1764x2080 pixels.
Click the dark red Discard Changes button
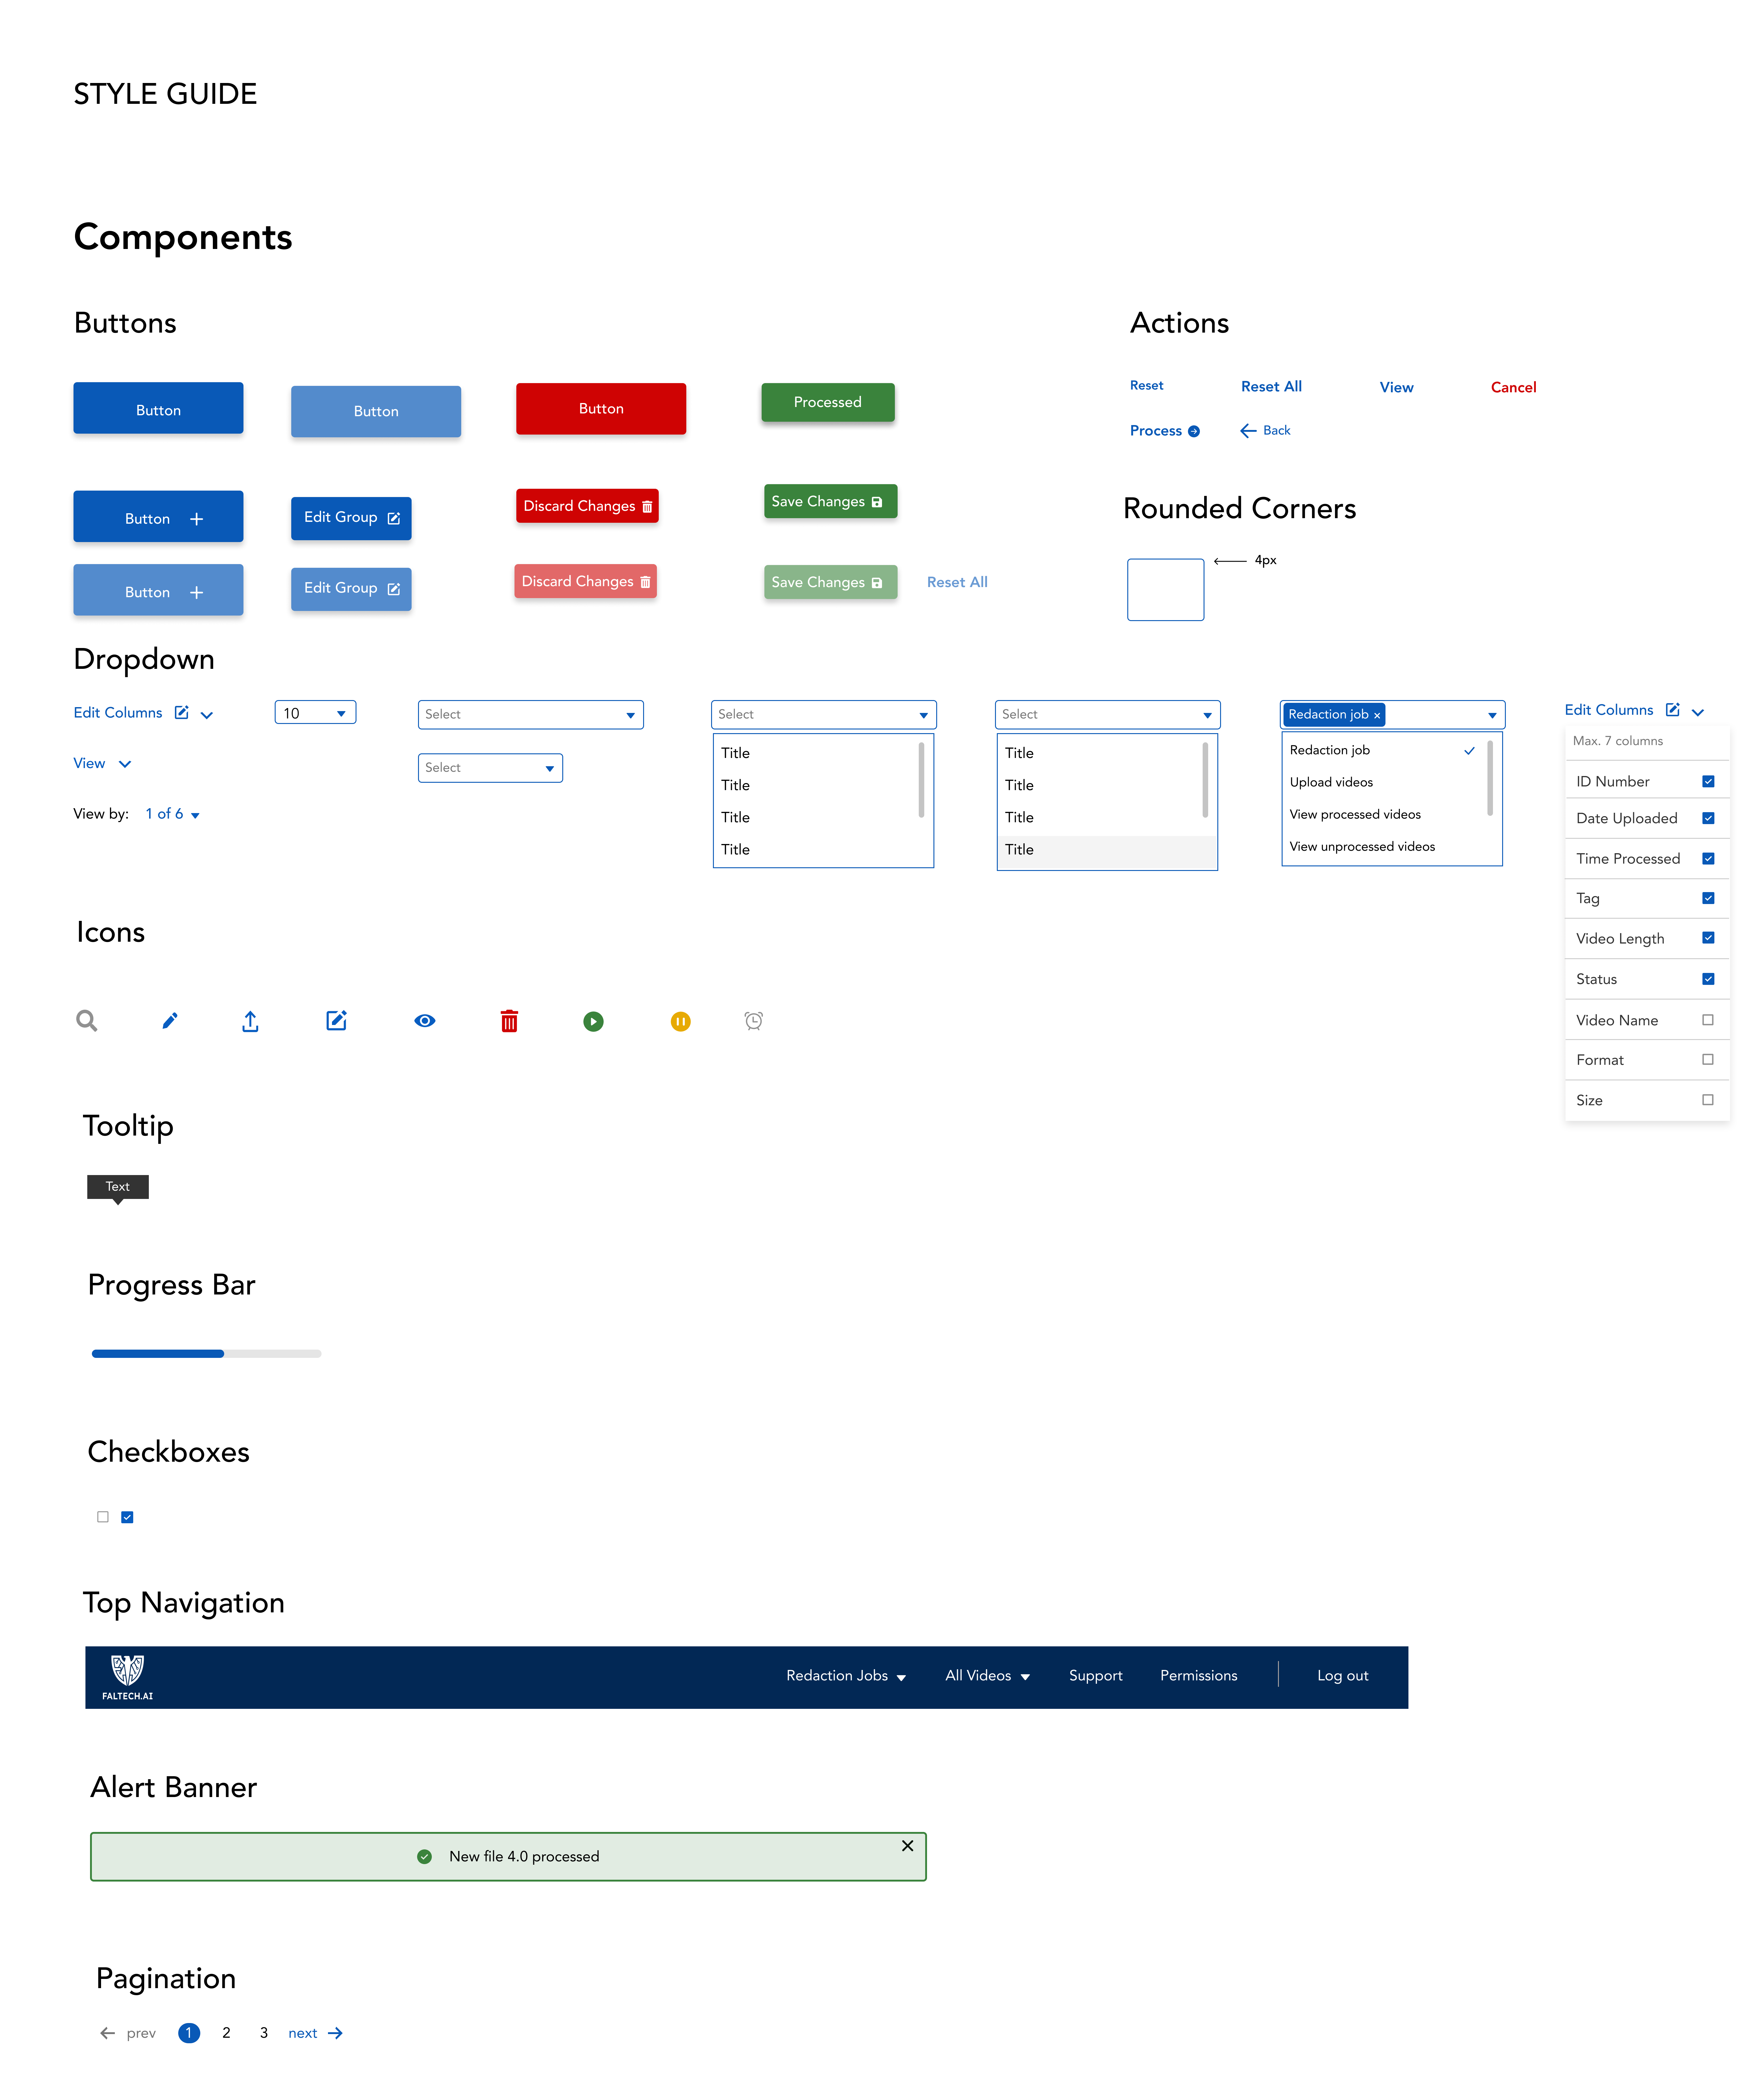(x=587, y=506)
